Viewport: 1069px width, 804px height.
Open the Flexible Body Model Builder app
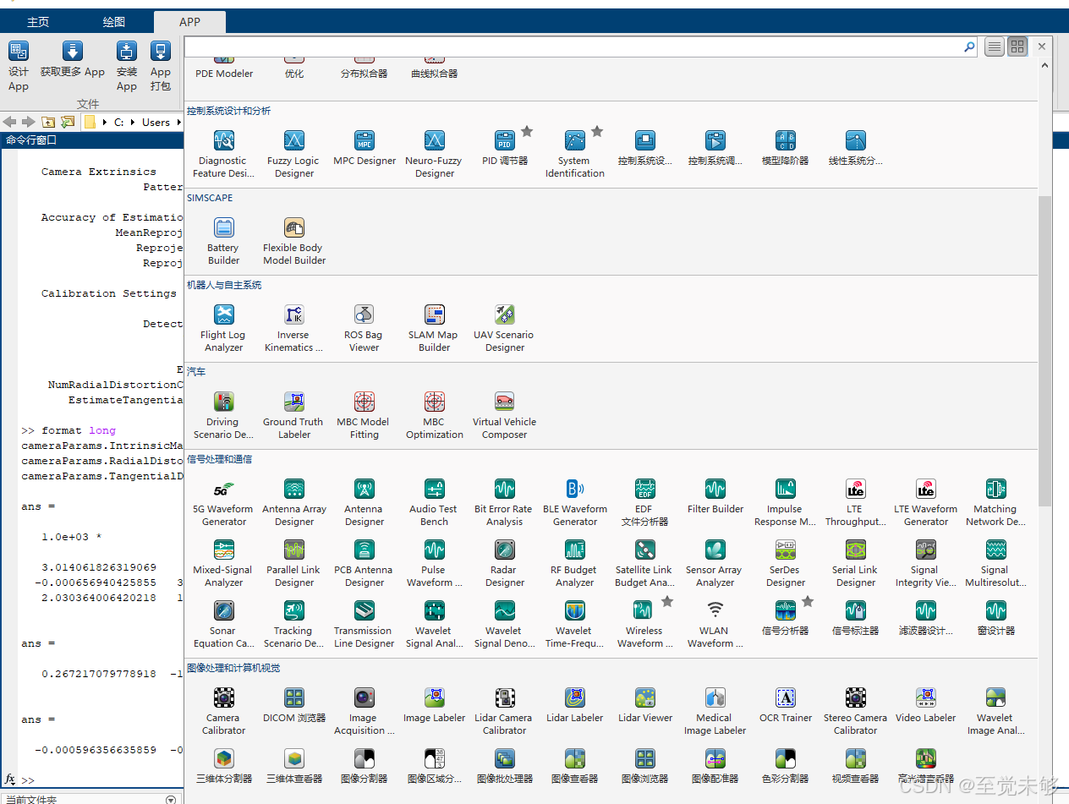(293, 241)
